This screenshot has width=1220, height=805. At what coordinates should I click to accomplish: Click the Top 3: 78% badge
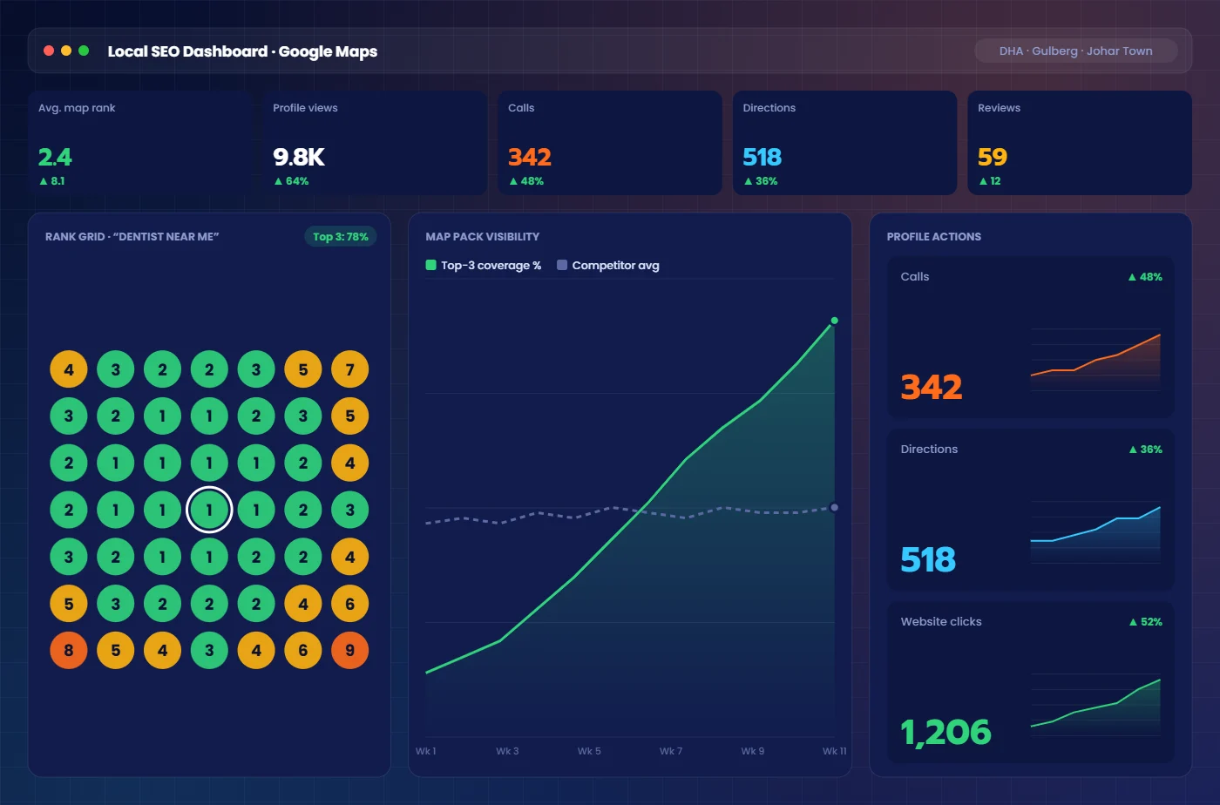pyautogui.click(x=341, y=236)
